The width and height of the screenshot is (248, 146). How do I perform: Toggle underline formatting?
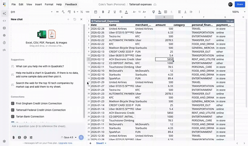click(x=115, y=12)
